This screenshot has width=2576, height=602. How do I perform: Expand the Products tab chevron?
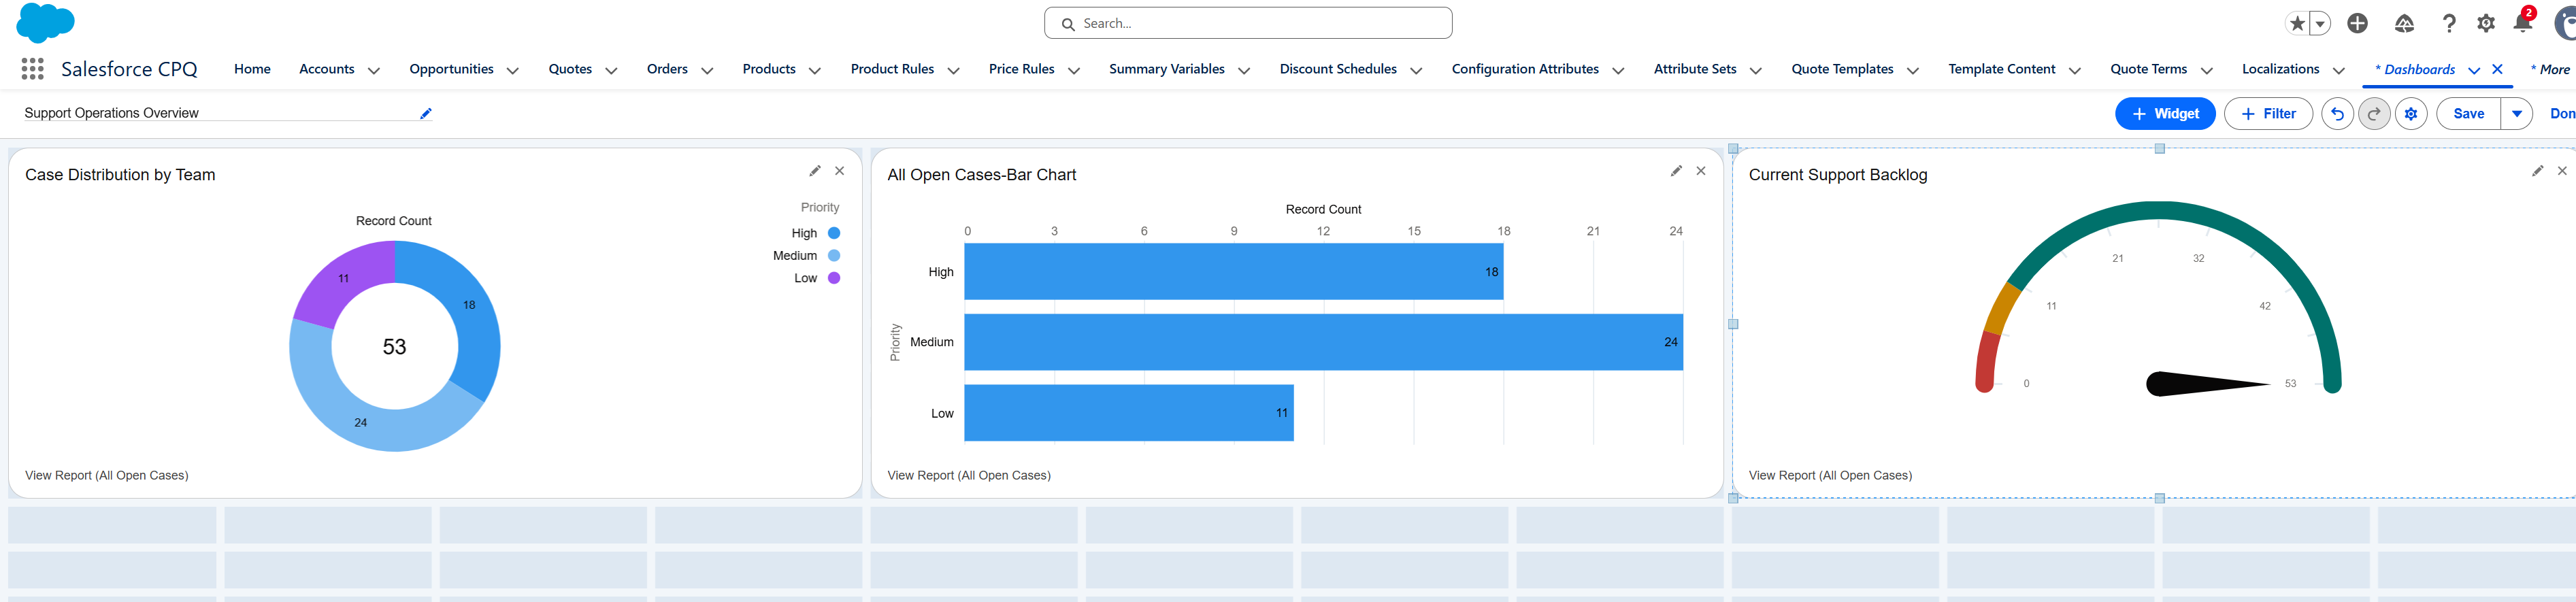815,70
